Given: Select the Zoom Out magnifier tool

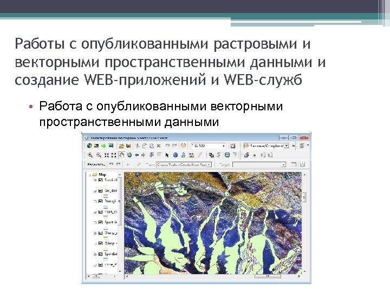Looking at the screenshot, I should 99,155.
